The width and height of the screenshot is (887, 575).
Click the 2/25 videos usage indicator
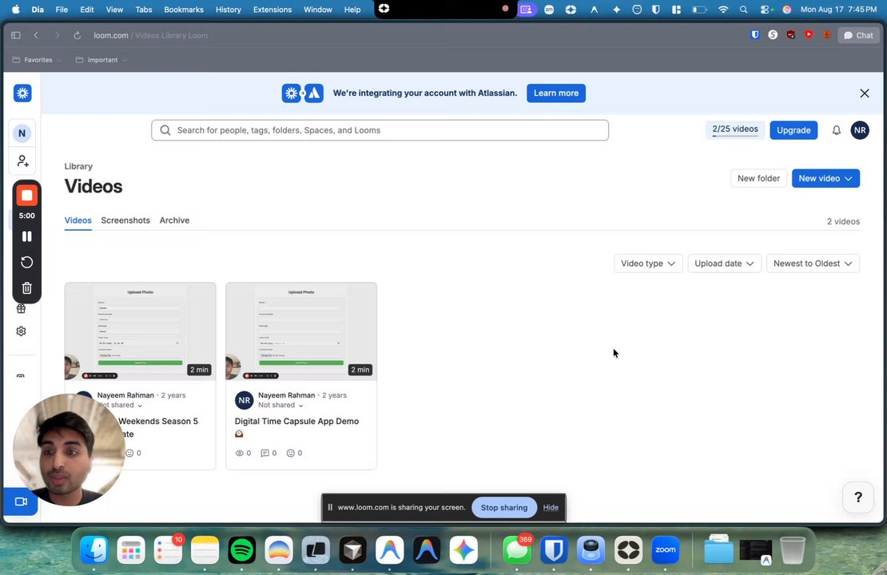click(735, 129)
